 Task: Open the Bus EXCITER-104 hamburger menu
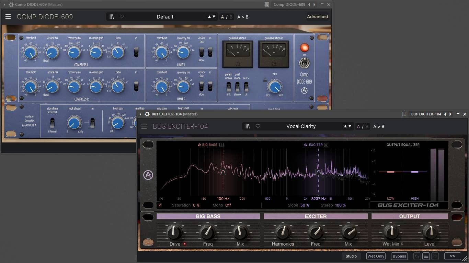144,126
